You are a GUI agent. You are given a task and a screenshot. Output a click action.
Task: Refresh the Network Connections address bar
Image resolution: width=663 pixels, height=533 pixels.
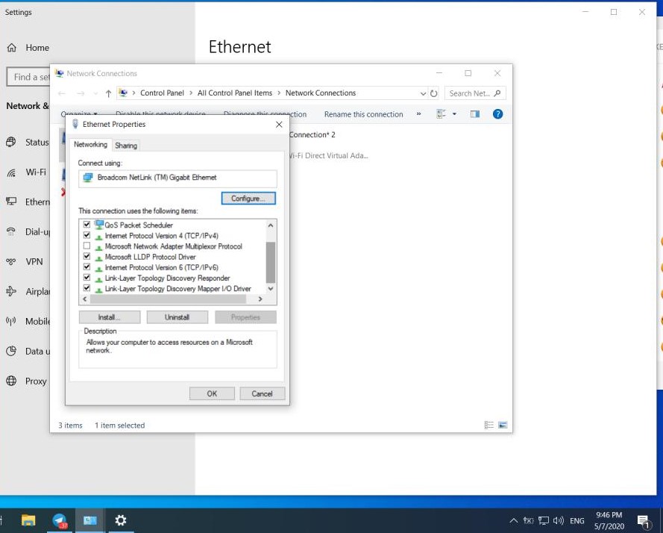point(434,93)
